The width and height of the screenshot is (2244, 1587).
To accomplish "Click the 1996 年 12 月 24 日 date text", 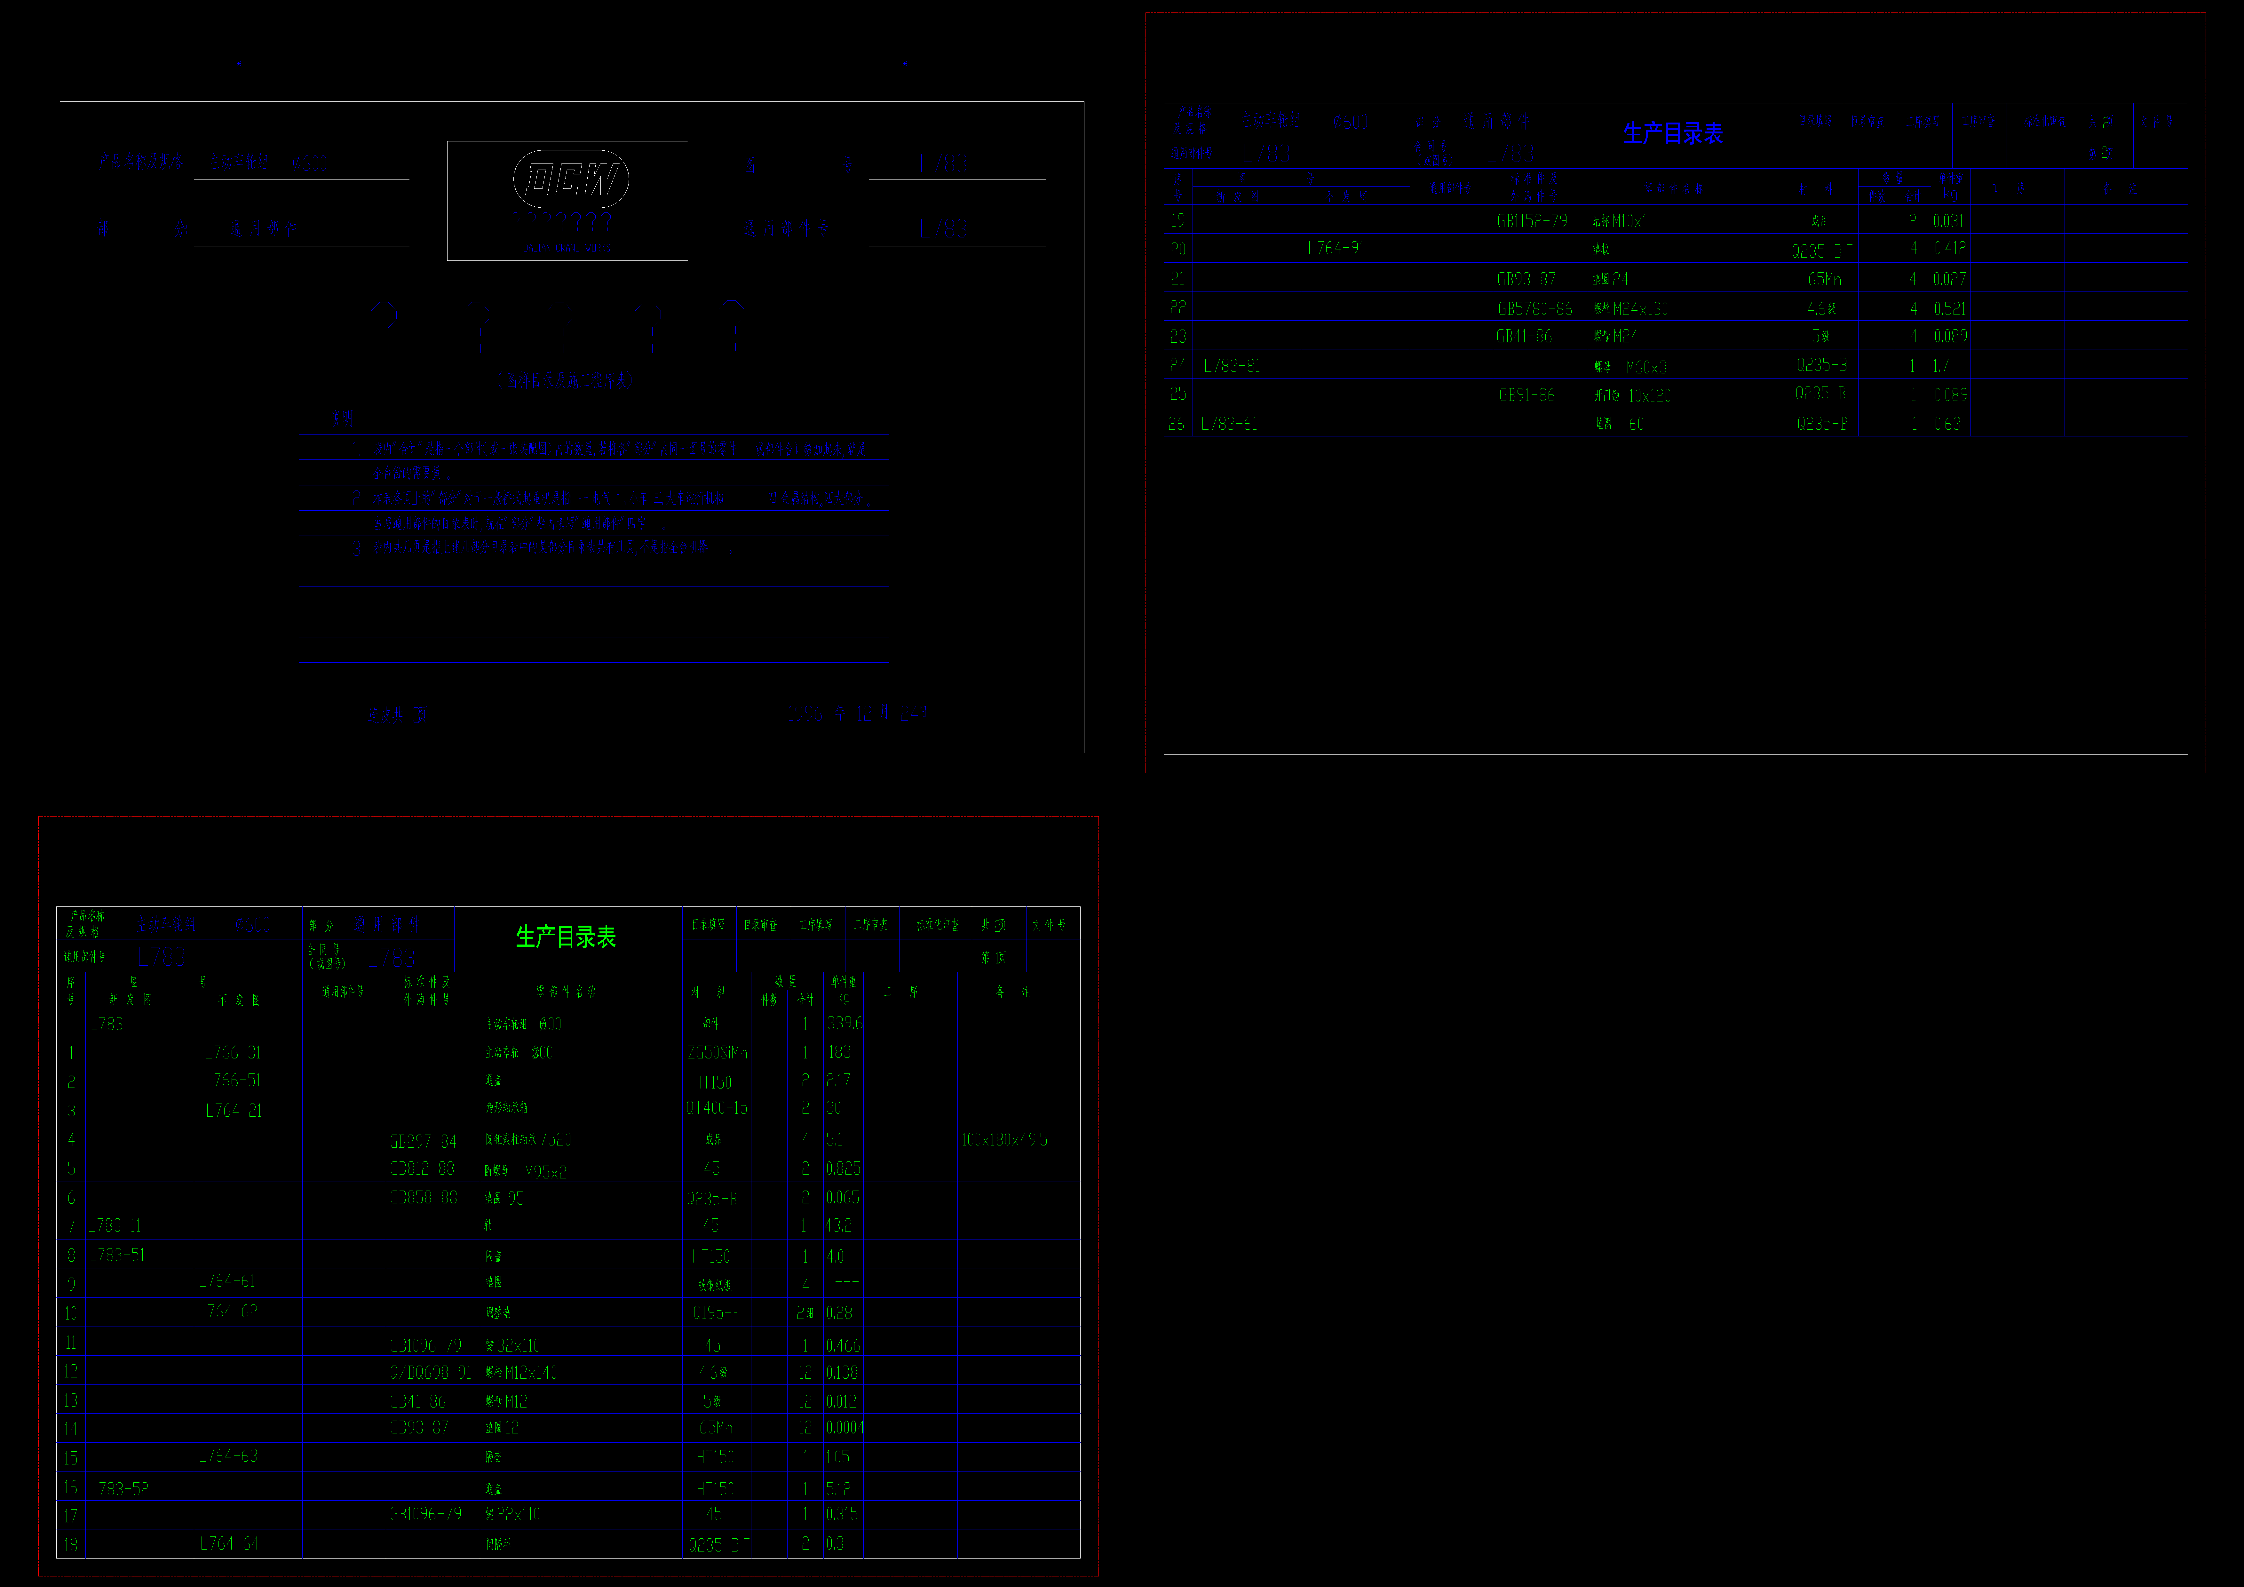I will pos(857,714).
